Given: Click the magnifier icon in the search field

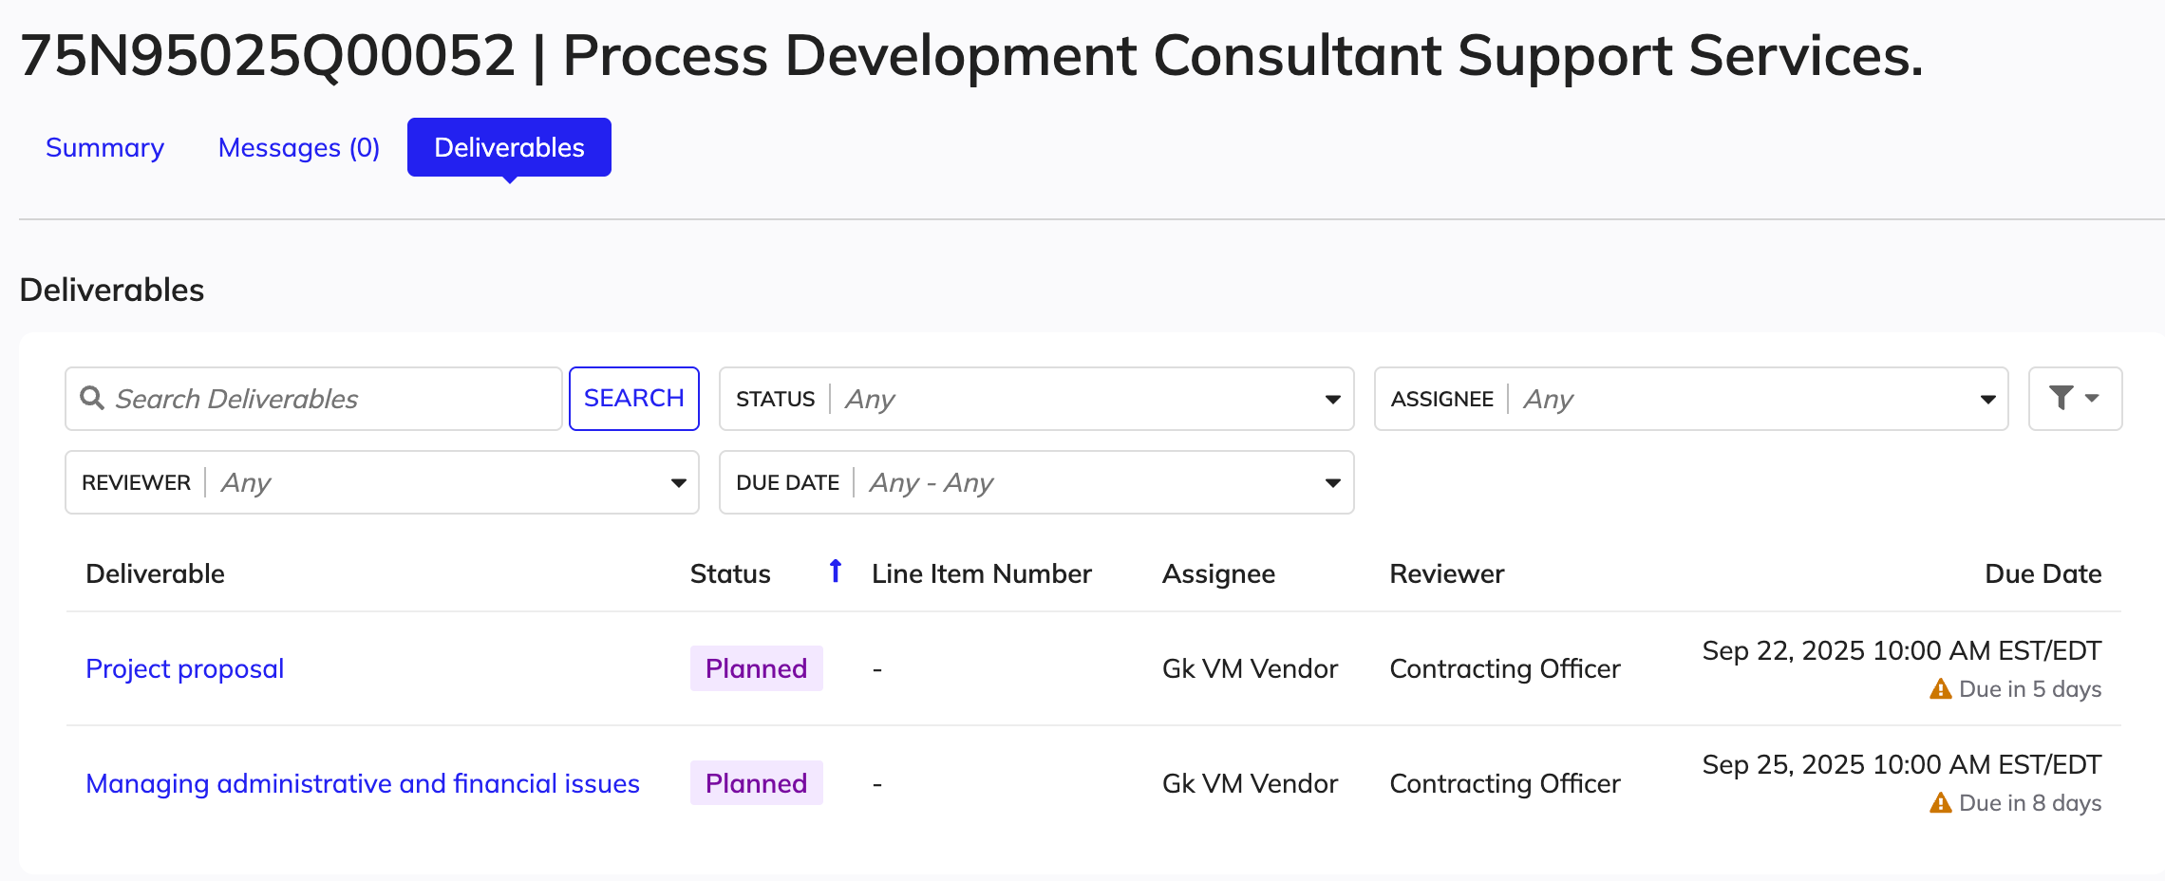Looking at the screenshot, I should (x=92, y=399).
